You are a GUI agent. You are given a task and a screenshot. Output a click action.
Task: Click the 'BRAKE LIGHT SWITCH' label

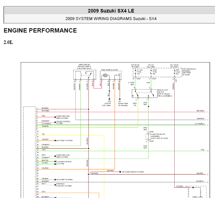tap(163, 91)
